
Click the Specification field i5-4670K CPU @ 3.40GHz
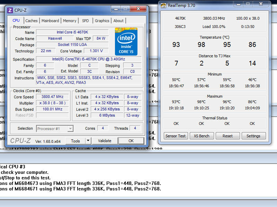[x=89, y=59]
